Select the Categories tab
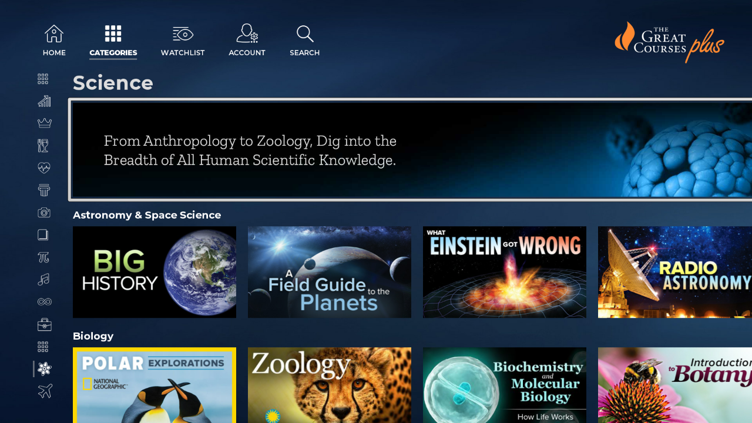 [x=113, y=41]
